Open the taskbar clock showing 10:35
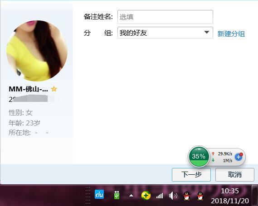The width and height of the screenshot is (258, 206). tap(230, 196)
